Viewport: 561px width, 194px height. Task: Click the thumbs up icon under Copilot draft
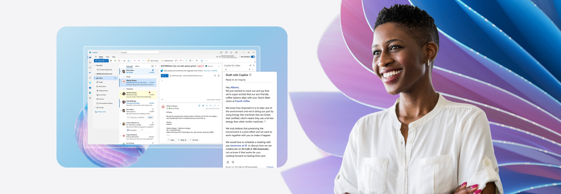coord(228,162)
